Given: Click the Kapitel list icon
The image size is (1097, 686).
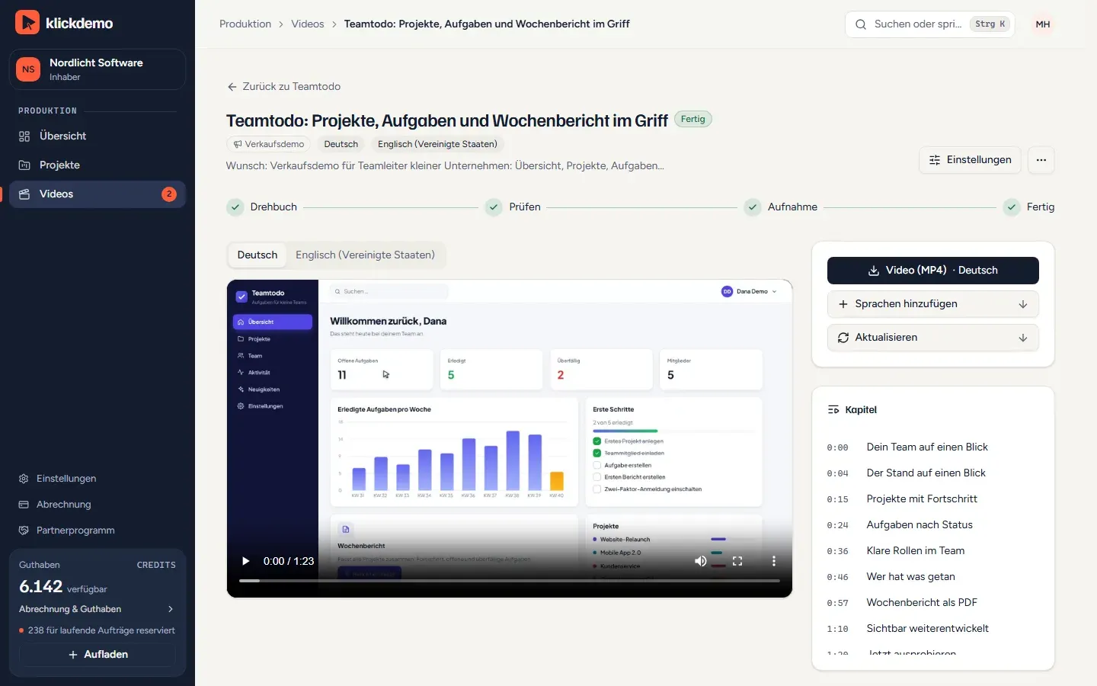Looking at the screenshot, I should 833,410.
